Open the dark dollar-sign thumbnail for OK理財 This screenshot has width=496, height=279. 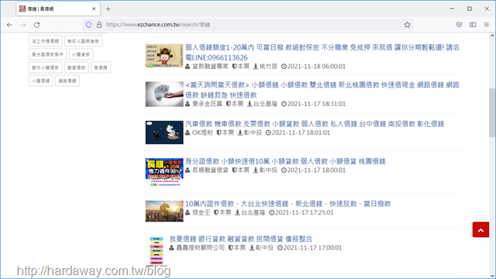(164, 133)
